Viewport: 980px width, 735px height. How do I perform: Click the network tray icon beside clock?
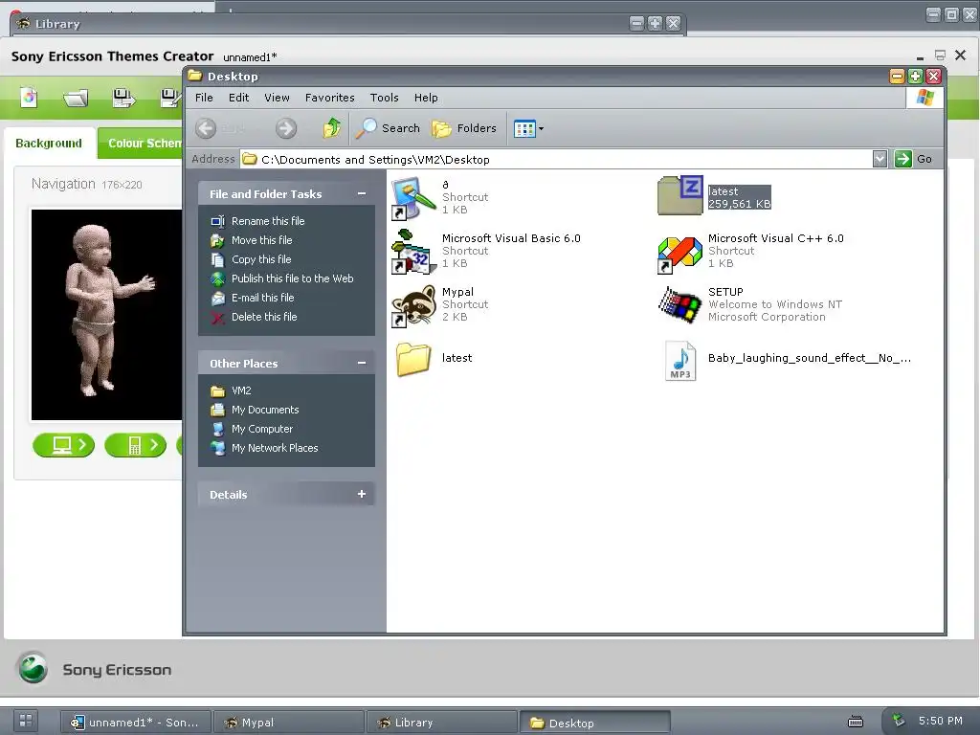[x=898, y=721]
